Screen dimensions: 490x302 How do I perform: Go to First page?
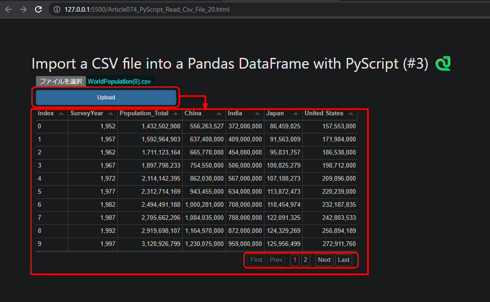tap(256, 260)
